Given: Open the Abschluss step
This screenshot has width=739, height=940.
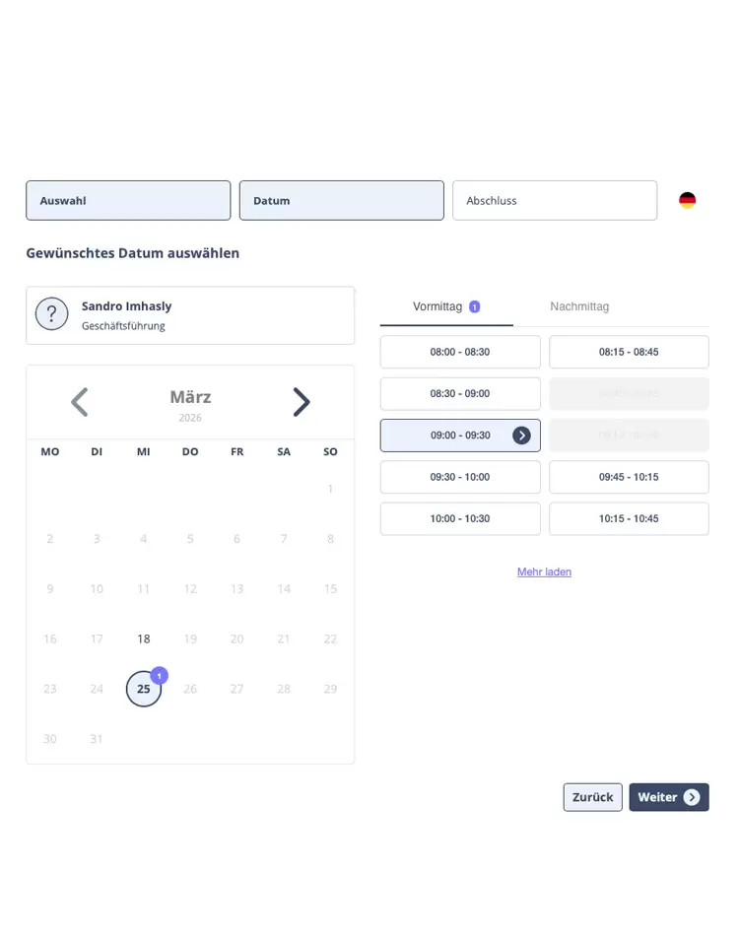Looking at the screenshot, I should 555,200.
